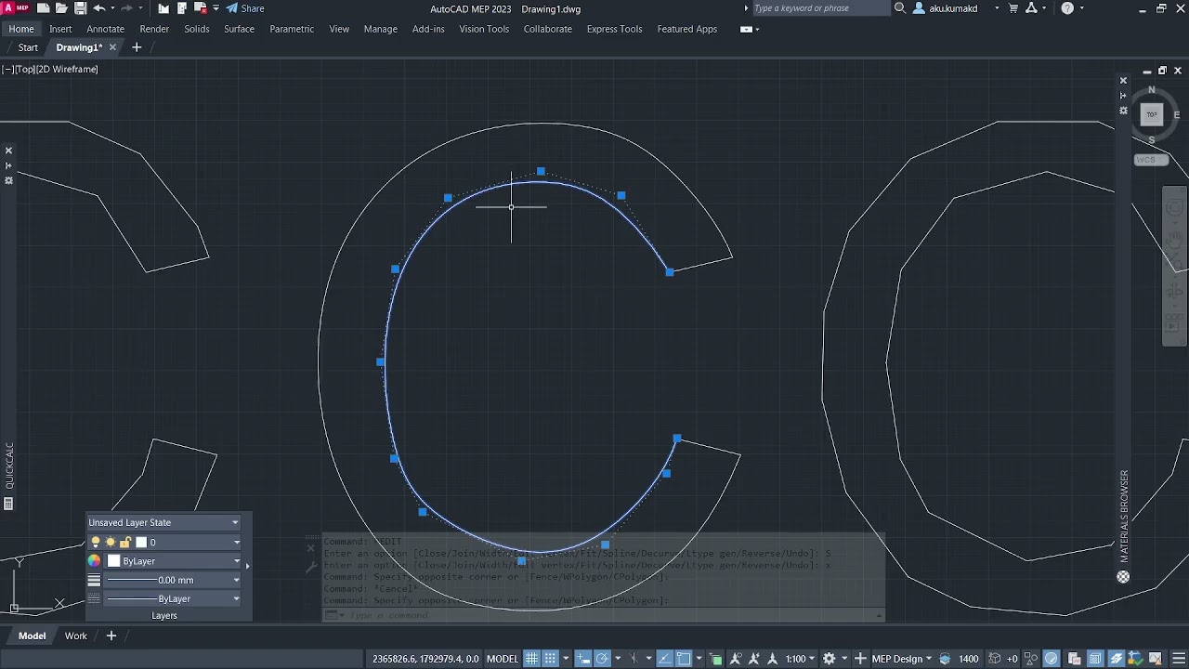Toggle polar tracking in status bar

(x=602, y=659)
